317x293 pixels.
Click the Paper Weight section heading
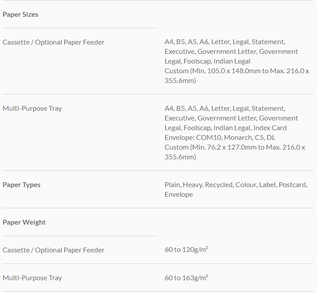coord(24,222)
